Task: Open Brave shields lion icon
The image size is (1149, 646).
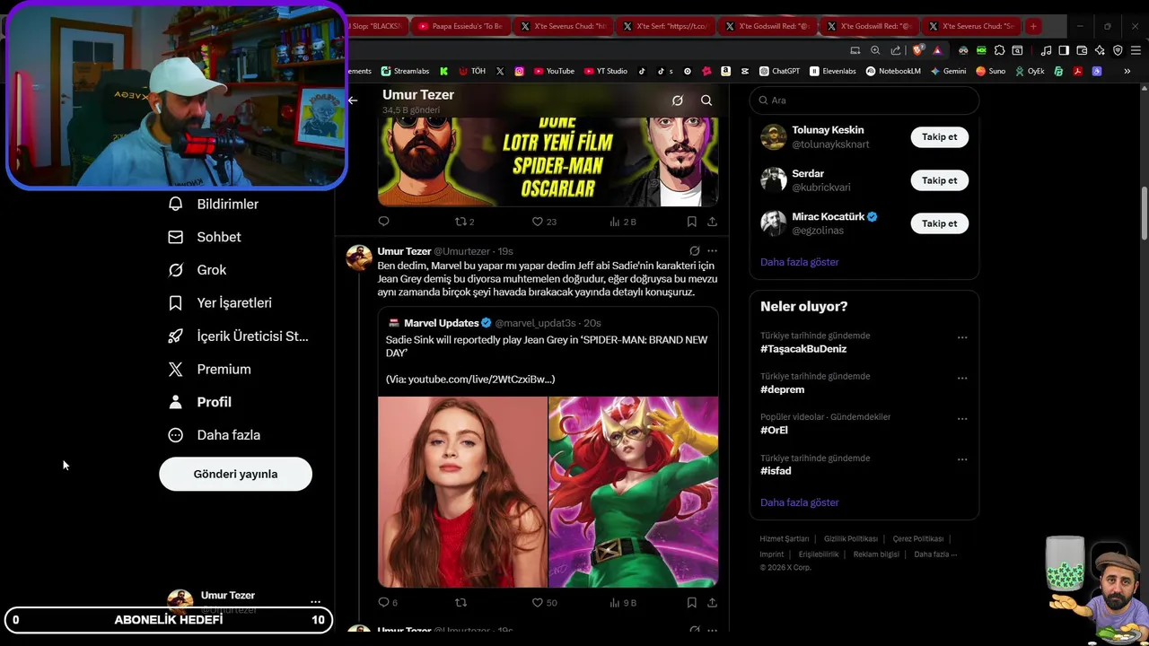Action: (x=918, y=50)
